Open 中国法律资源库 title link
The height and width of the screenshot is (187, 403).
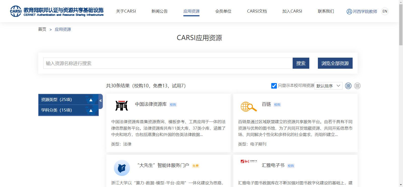pyautogui.click(x=151, y=104)
